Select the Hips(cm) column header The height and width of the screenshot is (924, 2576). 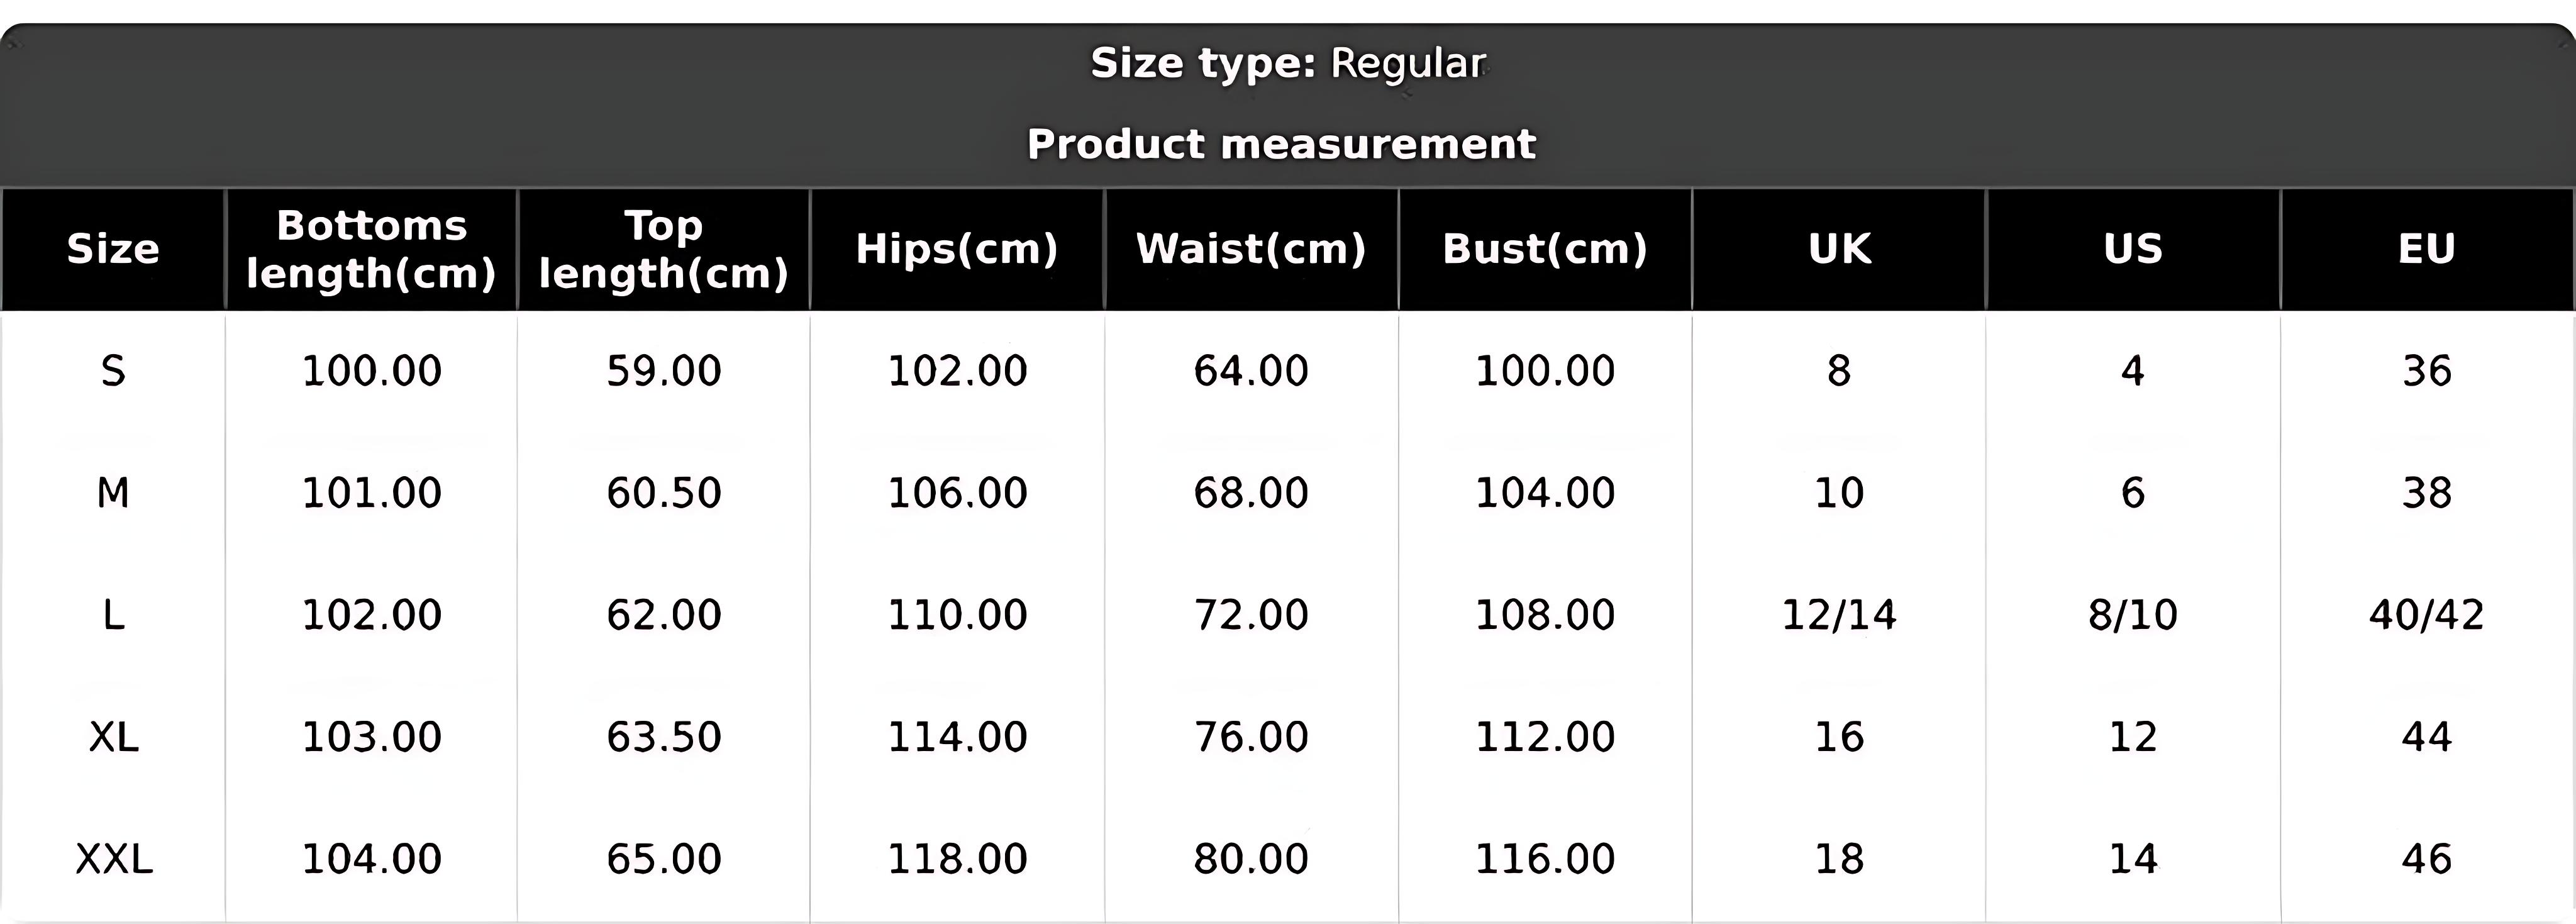(957, 249)
